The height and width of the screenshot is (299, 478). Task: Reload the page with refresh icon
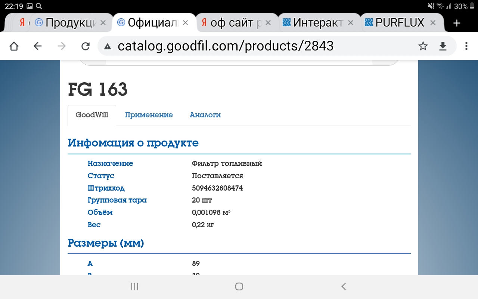(86, 46)
